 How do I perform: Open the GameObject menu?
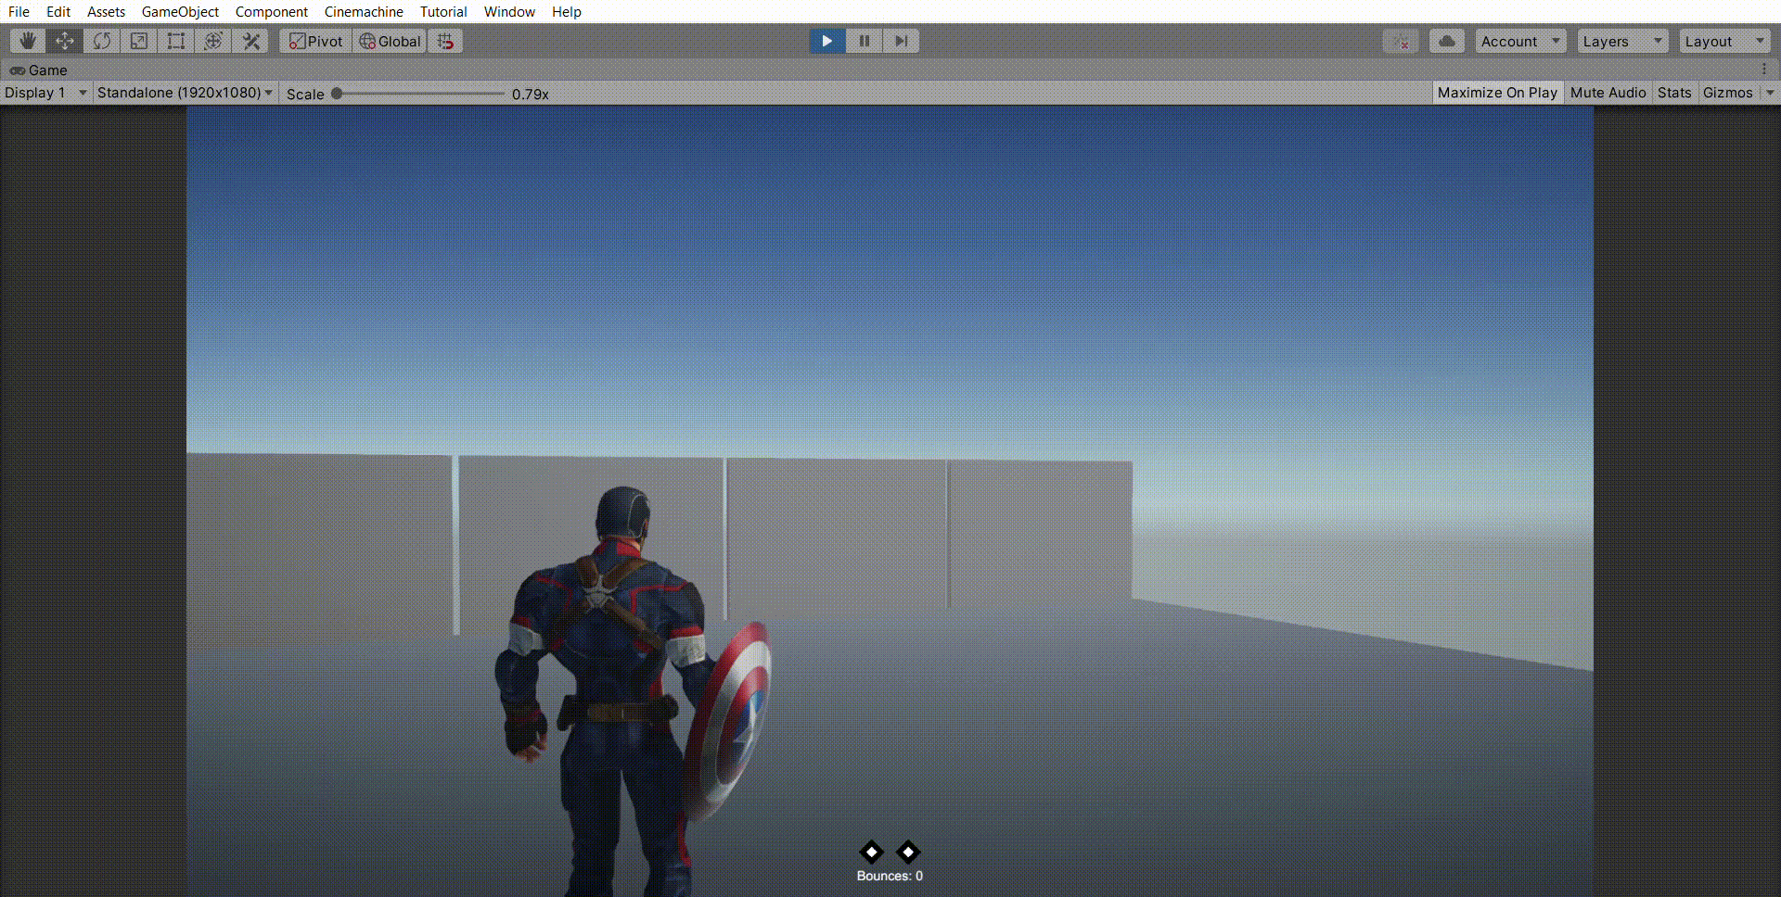tap(180, 12)
